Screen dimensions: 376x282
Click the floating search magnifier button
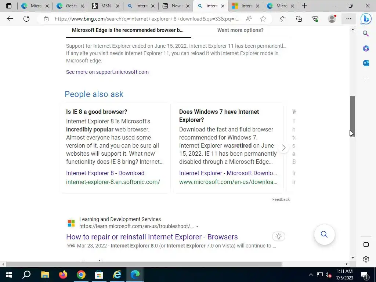pyautogui.click(x=324, y=234)
